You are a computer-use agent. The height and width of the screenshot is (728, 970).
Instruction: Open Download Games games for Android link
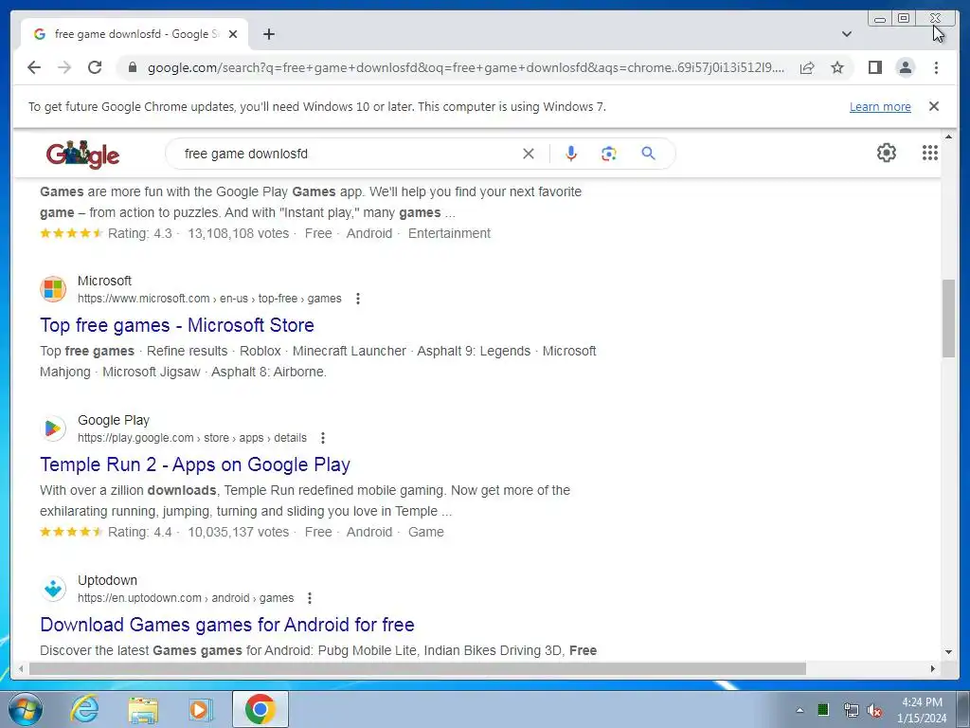[227, 625]
